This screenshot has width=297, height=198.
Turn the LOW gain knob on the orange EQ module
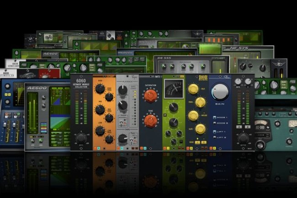point(100,131)
